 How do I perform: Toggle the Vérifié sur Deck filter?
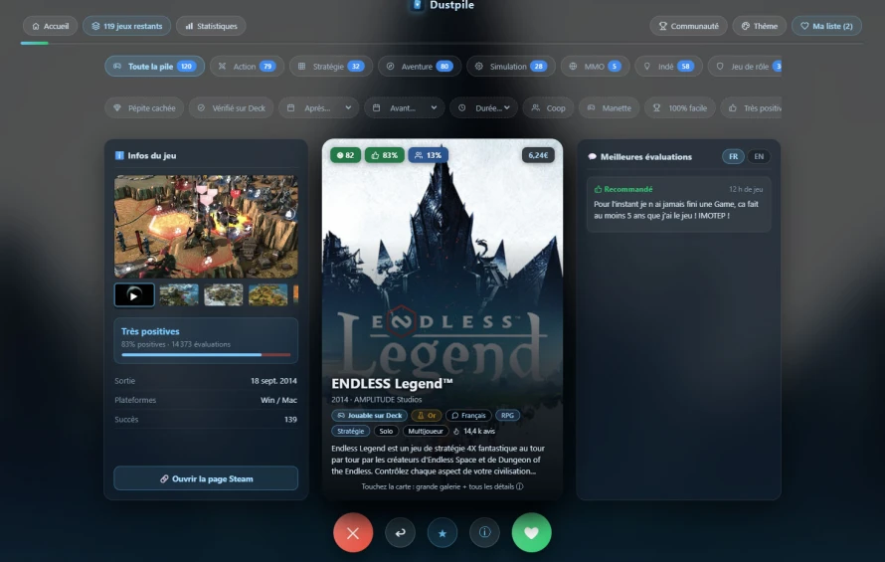tap(232, 107)
